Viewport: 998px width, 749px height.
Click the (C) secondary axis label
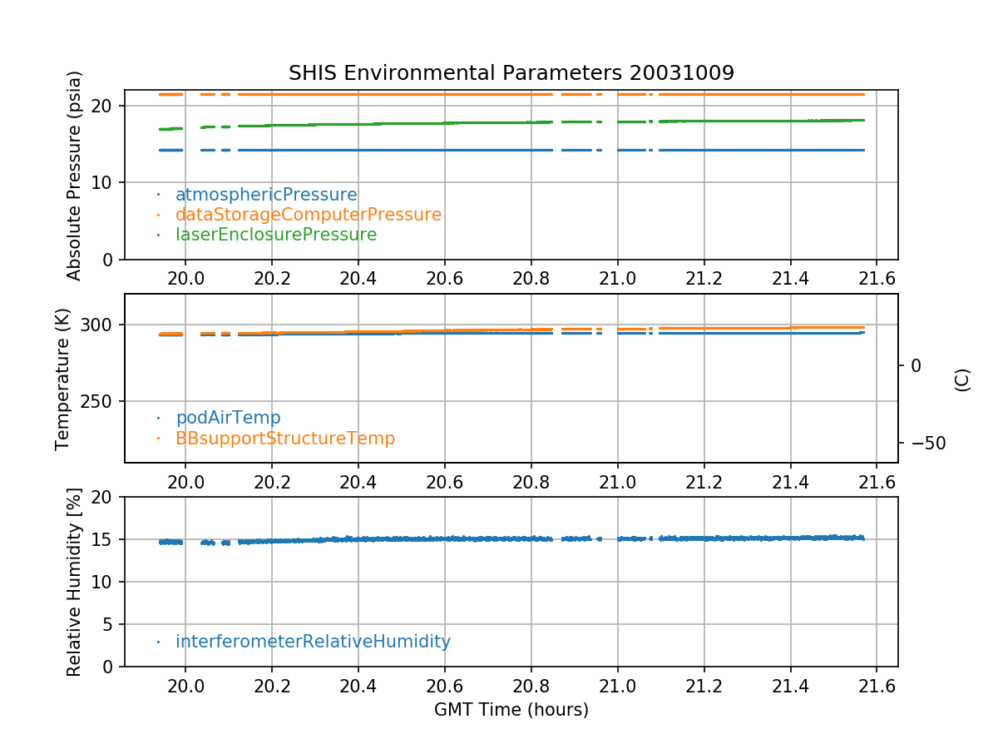point(962,379)
